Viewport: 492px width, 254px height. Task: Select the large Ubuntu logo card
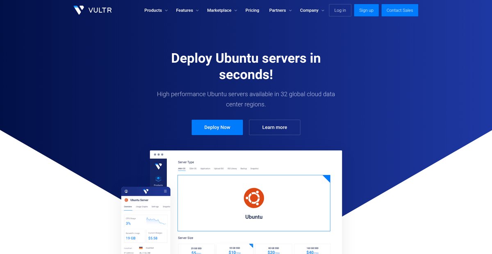(x=254, y=203)
